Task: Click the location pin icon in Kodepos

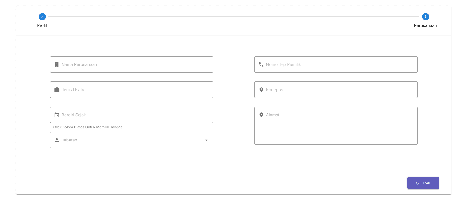Action: coord(261,90)
